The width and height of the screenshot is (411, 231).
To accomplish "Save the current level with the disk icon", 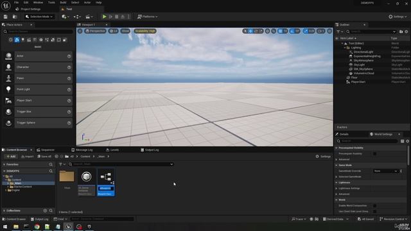I will pyautogui.click(x=6, y=17).
